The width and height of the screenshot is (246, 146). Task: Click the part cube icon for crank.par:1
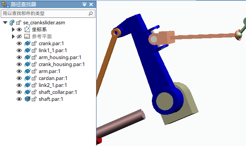[27, 43]
